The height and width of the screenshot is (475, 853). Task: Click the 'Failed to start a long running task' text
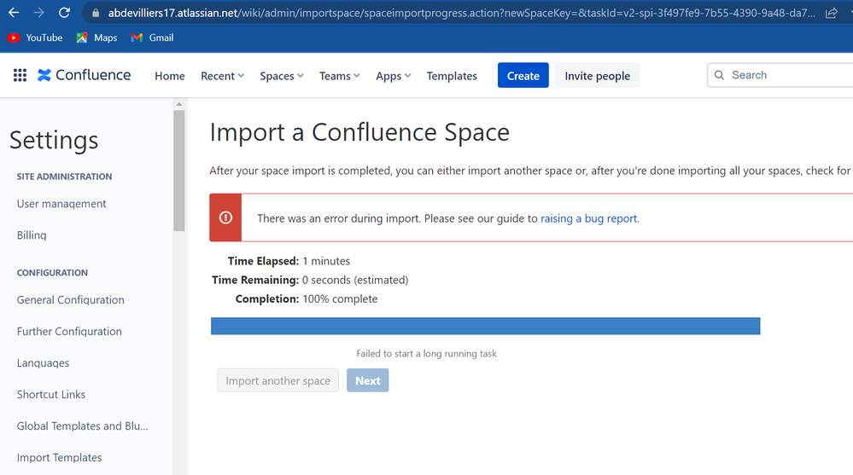pyautogui.click(x=427, y=354)
